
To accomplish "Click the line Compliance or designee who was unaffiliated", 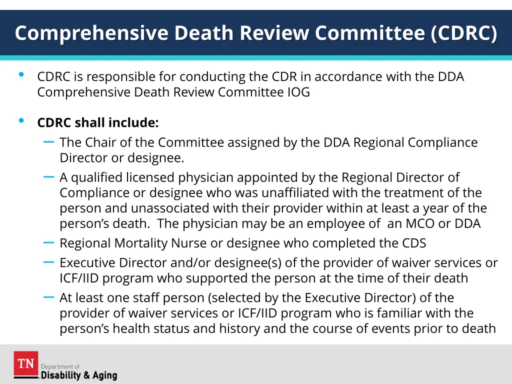I will point(270,193).
